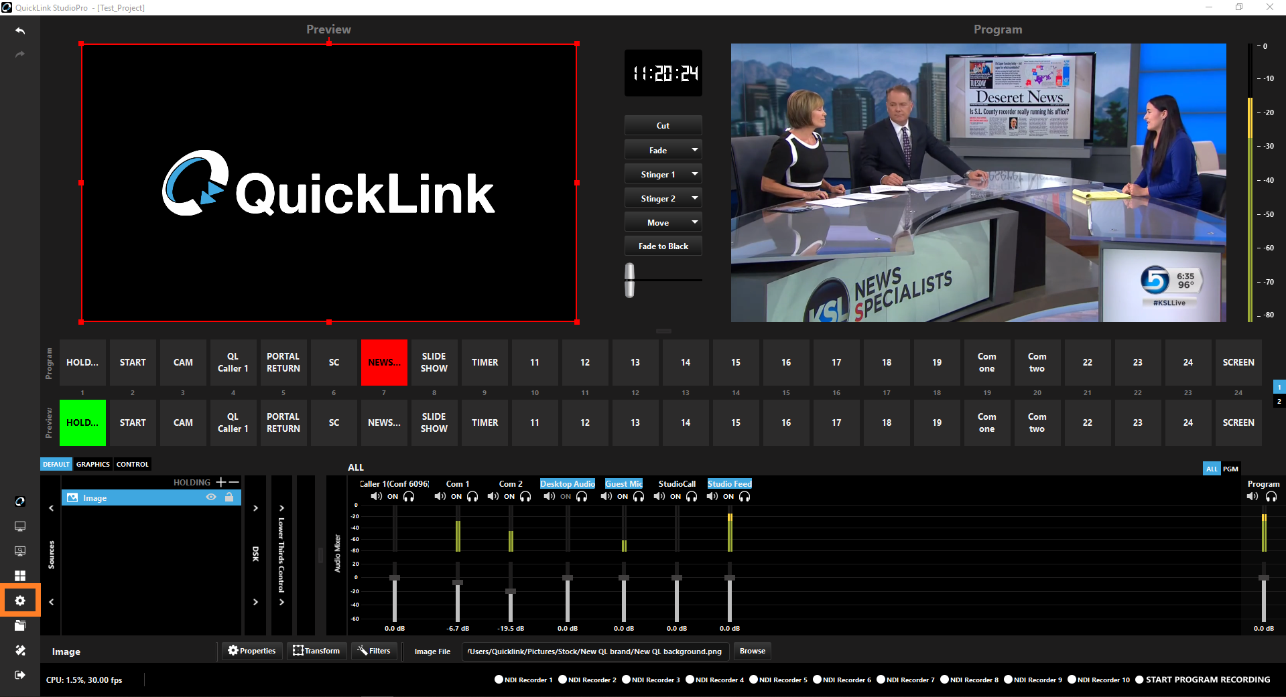Mute the Com 1 speaker icon
The image size is (1286, 697).
[440, 496]
